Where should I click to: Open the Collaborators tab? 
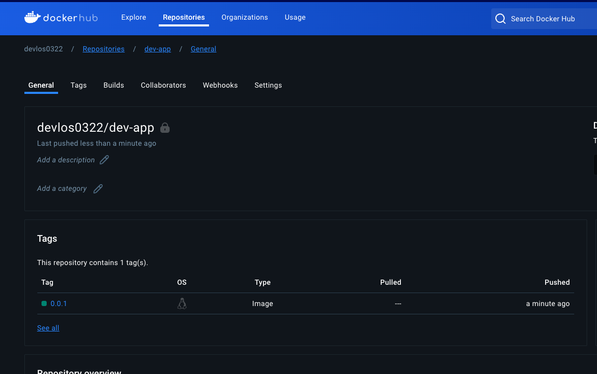click(x=163, y=85)
